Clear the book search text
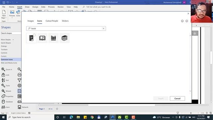The height and width of the screenshot is (120, 213). (104, 28)
